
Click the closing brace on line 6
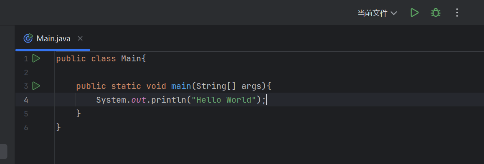click(x=58, y=127)
